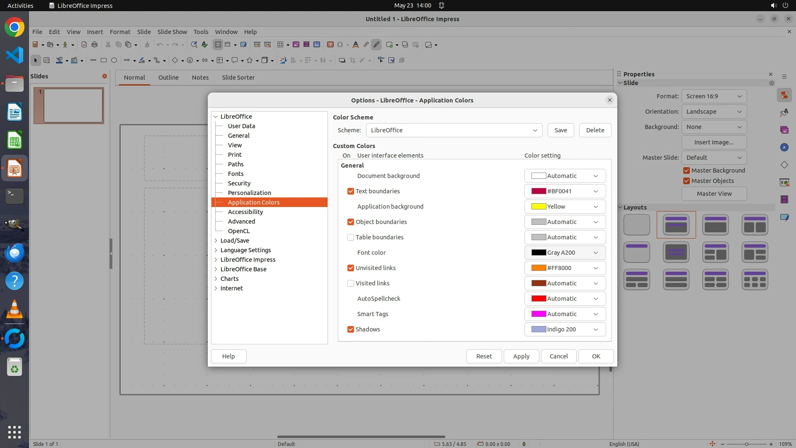Enable the Table boundaries checkbox

point(351,237)
